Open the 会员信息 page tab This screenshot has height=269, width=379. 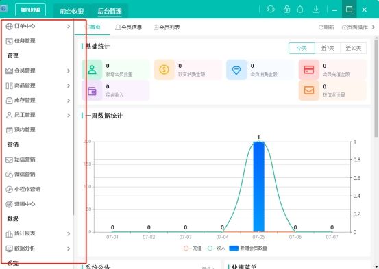tap(129, 27)
